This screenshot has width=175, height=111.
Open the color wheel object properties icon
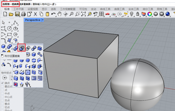tap(150, 14)
